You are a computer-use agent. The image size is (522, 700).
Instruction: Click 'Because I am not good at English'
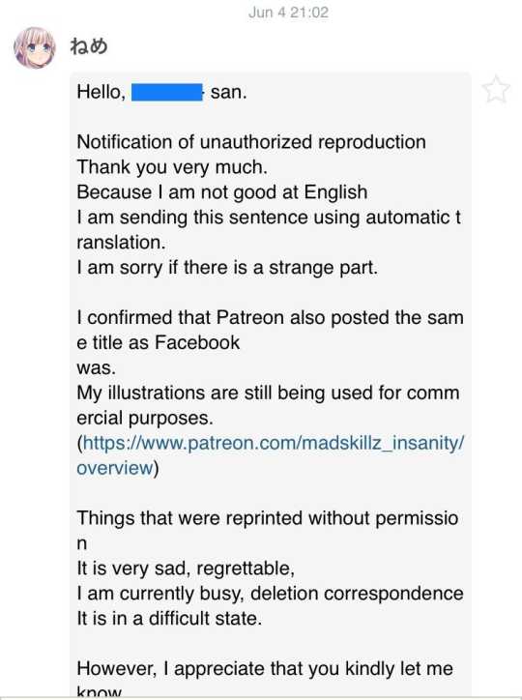(222, 192)
